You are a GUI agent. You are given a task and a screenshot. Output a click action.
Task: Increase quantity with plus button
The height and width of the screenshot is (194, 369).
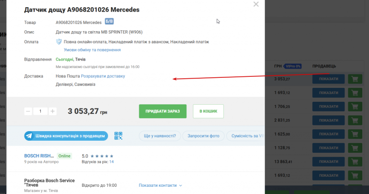coord(52,111)
